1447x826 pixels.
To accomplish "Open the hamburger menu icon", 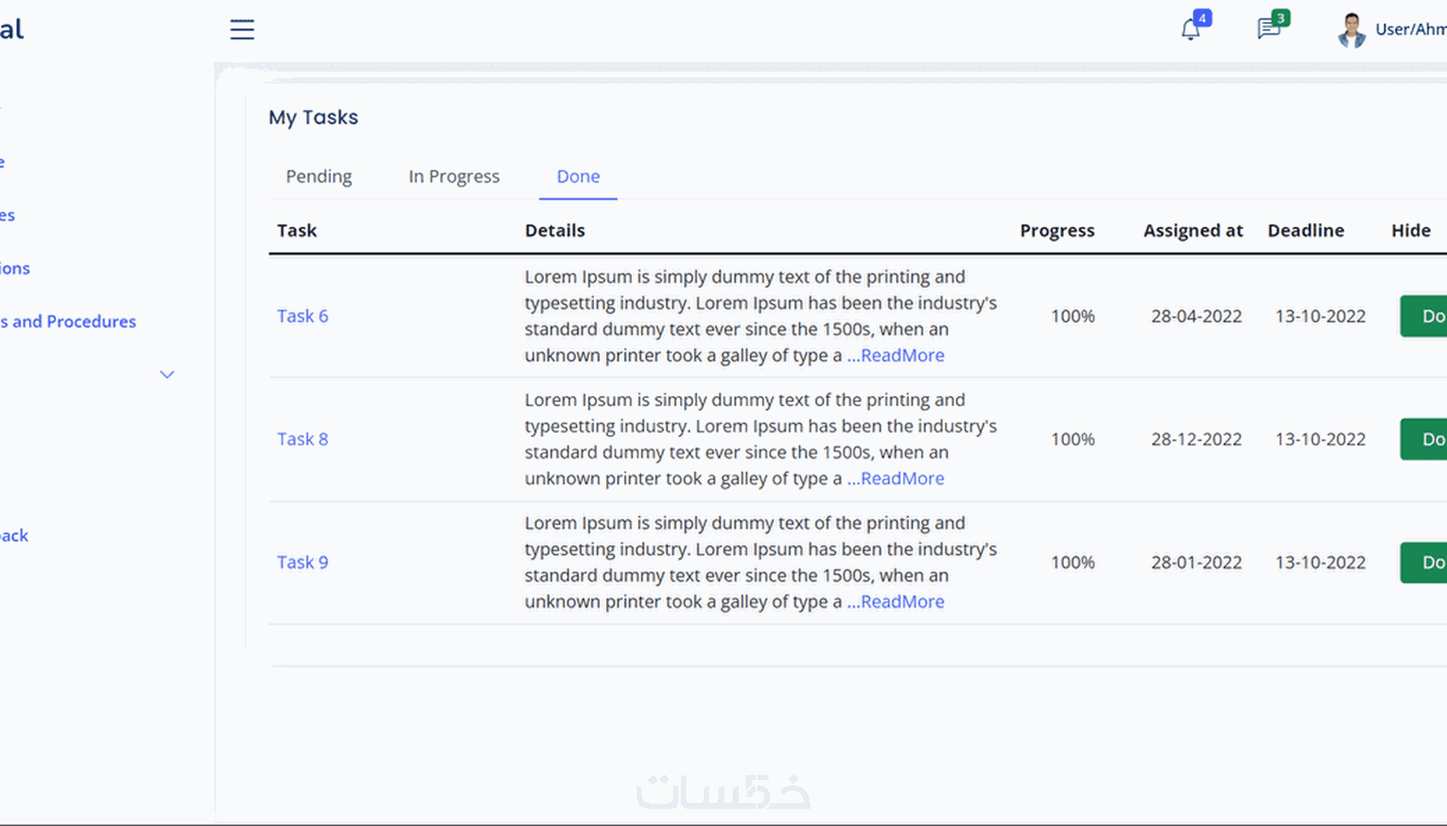I will [x=242, y=30].
